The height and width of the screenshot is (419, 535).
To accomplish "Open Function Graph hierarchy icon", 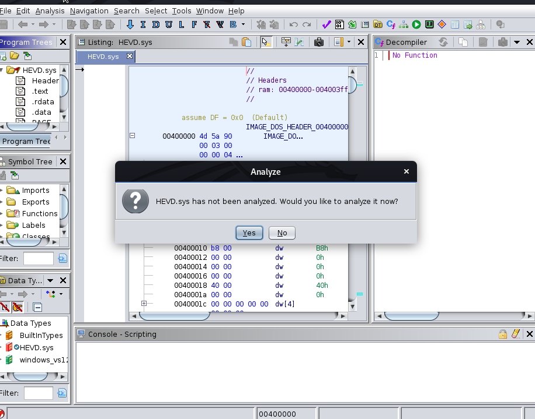I will tap(404, 24).
